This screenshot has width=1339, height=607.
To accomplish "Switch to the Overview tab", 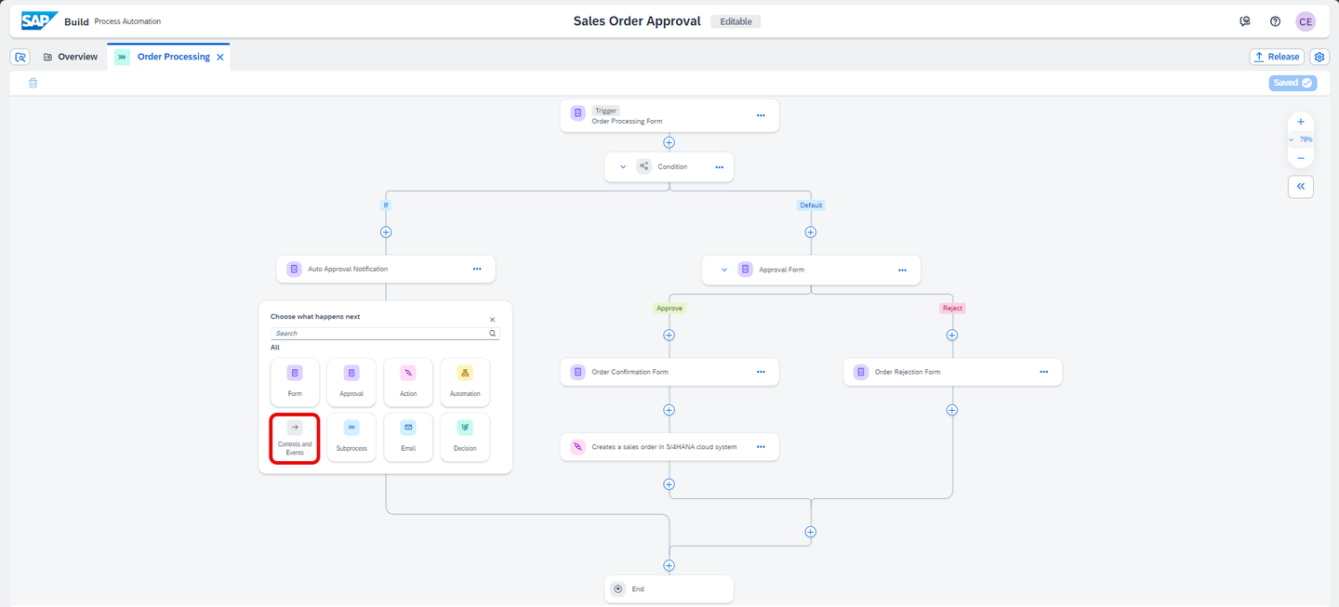I will point(71,57).
